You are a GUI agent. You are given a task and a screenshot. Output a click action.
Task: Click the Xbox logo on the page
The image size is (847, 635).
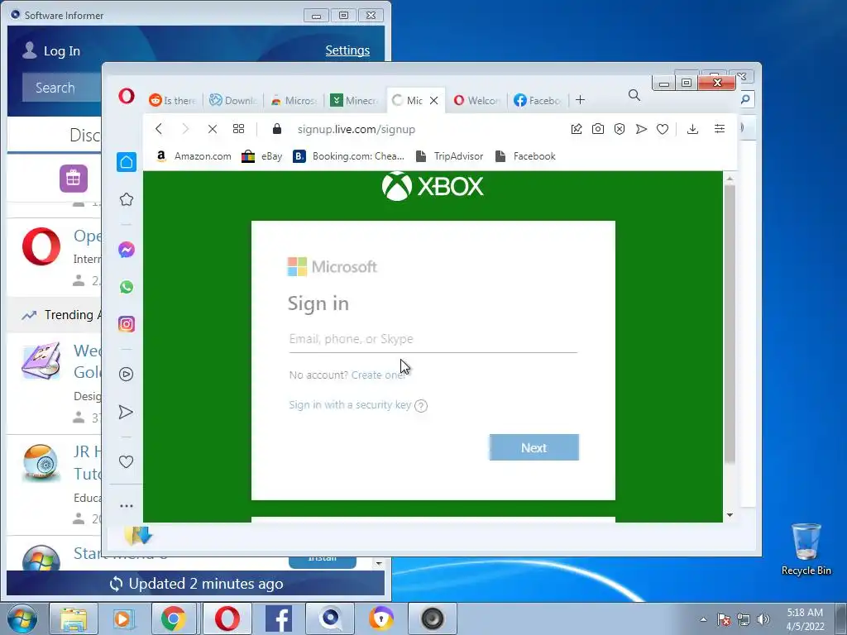432,186
